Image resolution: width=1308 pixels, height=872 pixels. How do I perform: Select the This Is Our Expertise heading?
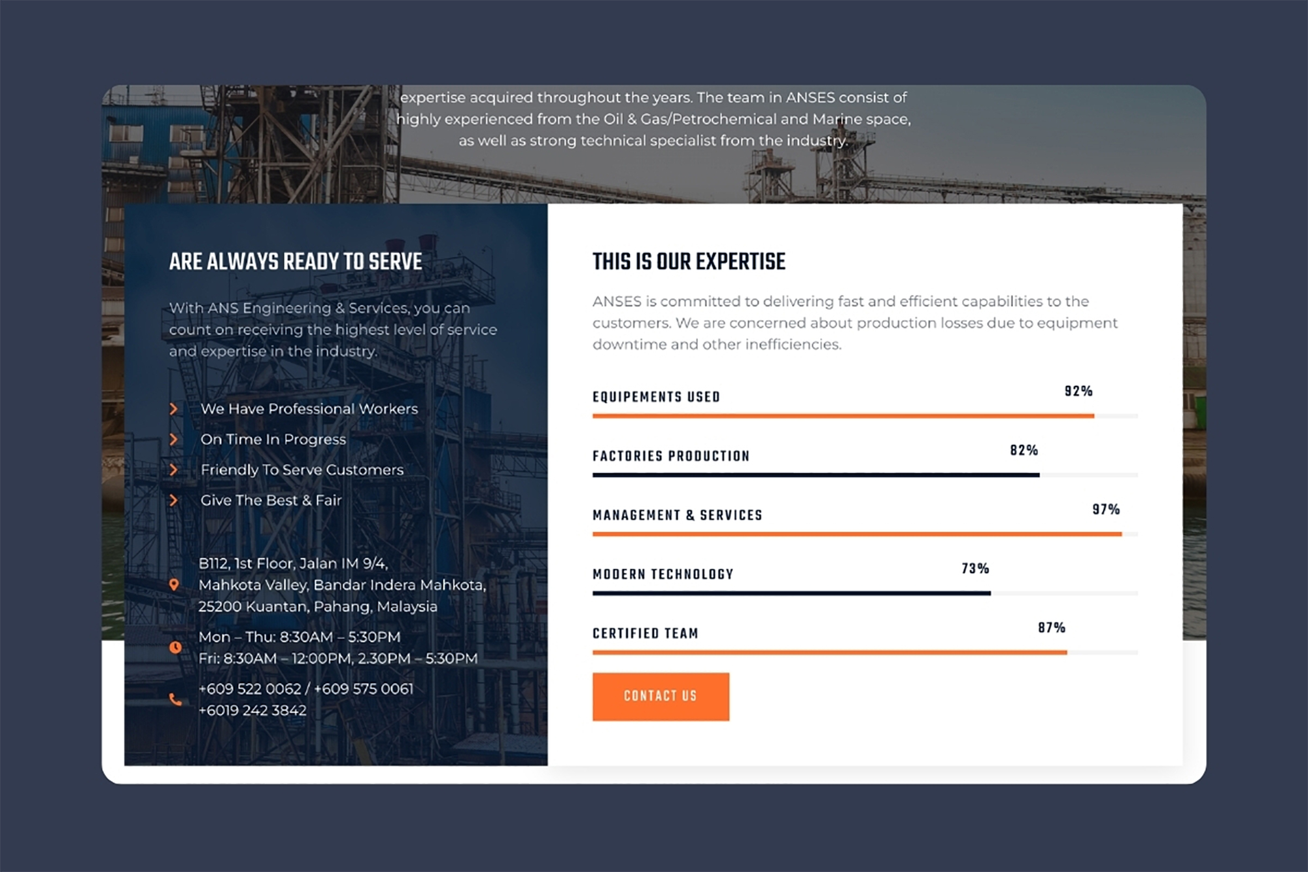688,261
